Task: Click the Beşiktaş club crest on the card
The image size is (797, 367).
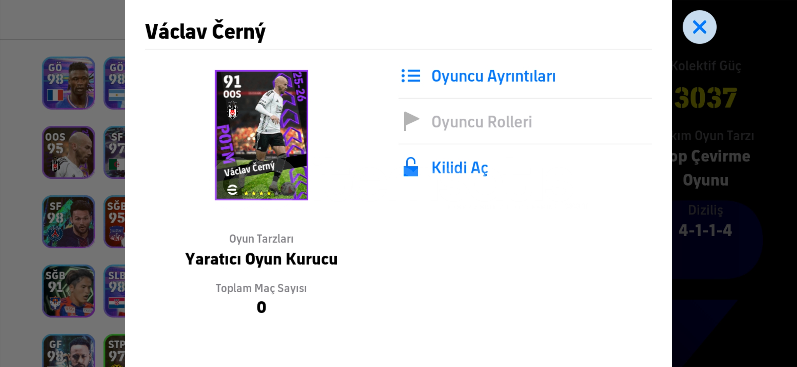Action: point(232,110)
